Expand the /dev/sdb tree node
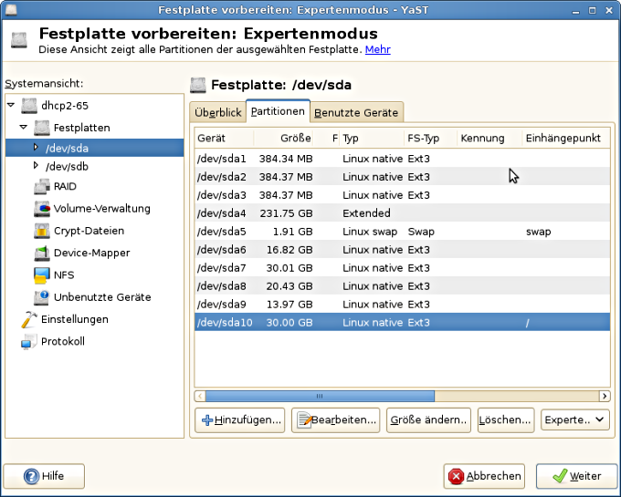Image resolution: width=621 pixels, height=497 pixels. tap(36, 165)
